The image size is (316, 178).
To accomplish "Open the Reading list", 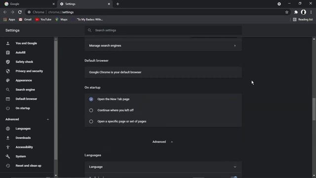I will pos(303,20).
